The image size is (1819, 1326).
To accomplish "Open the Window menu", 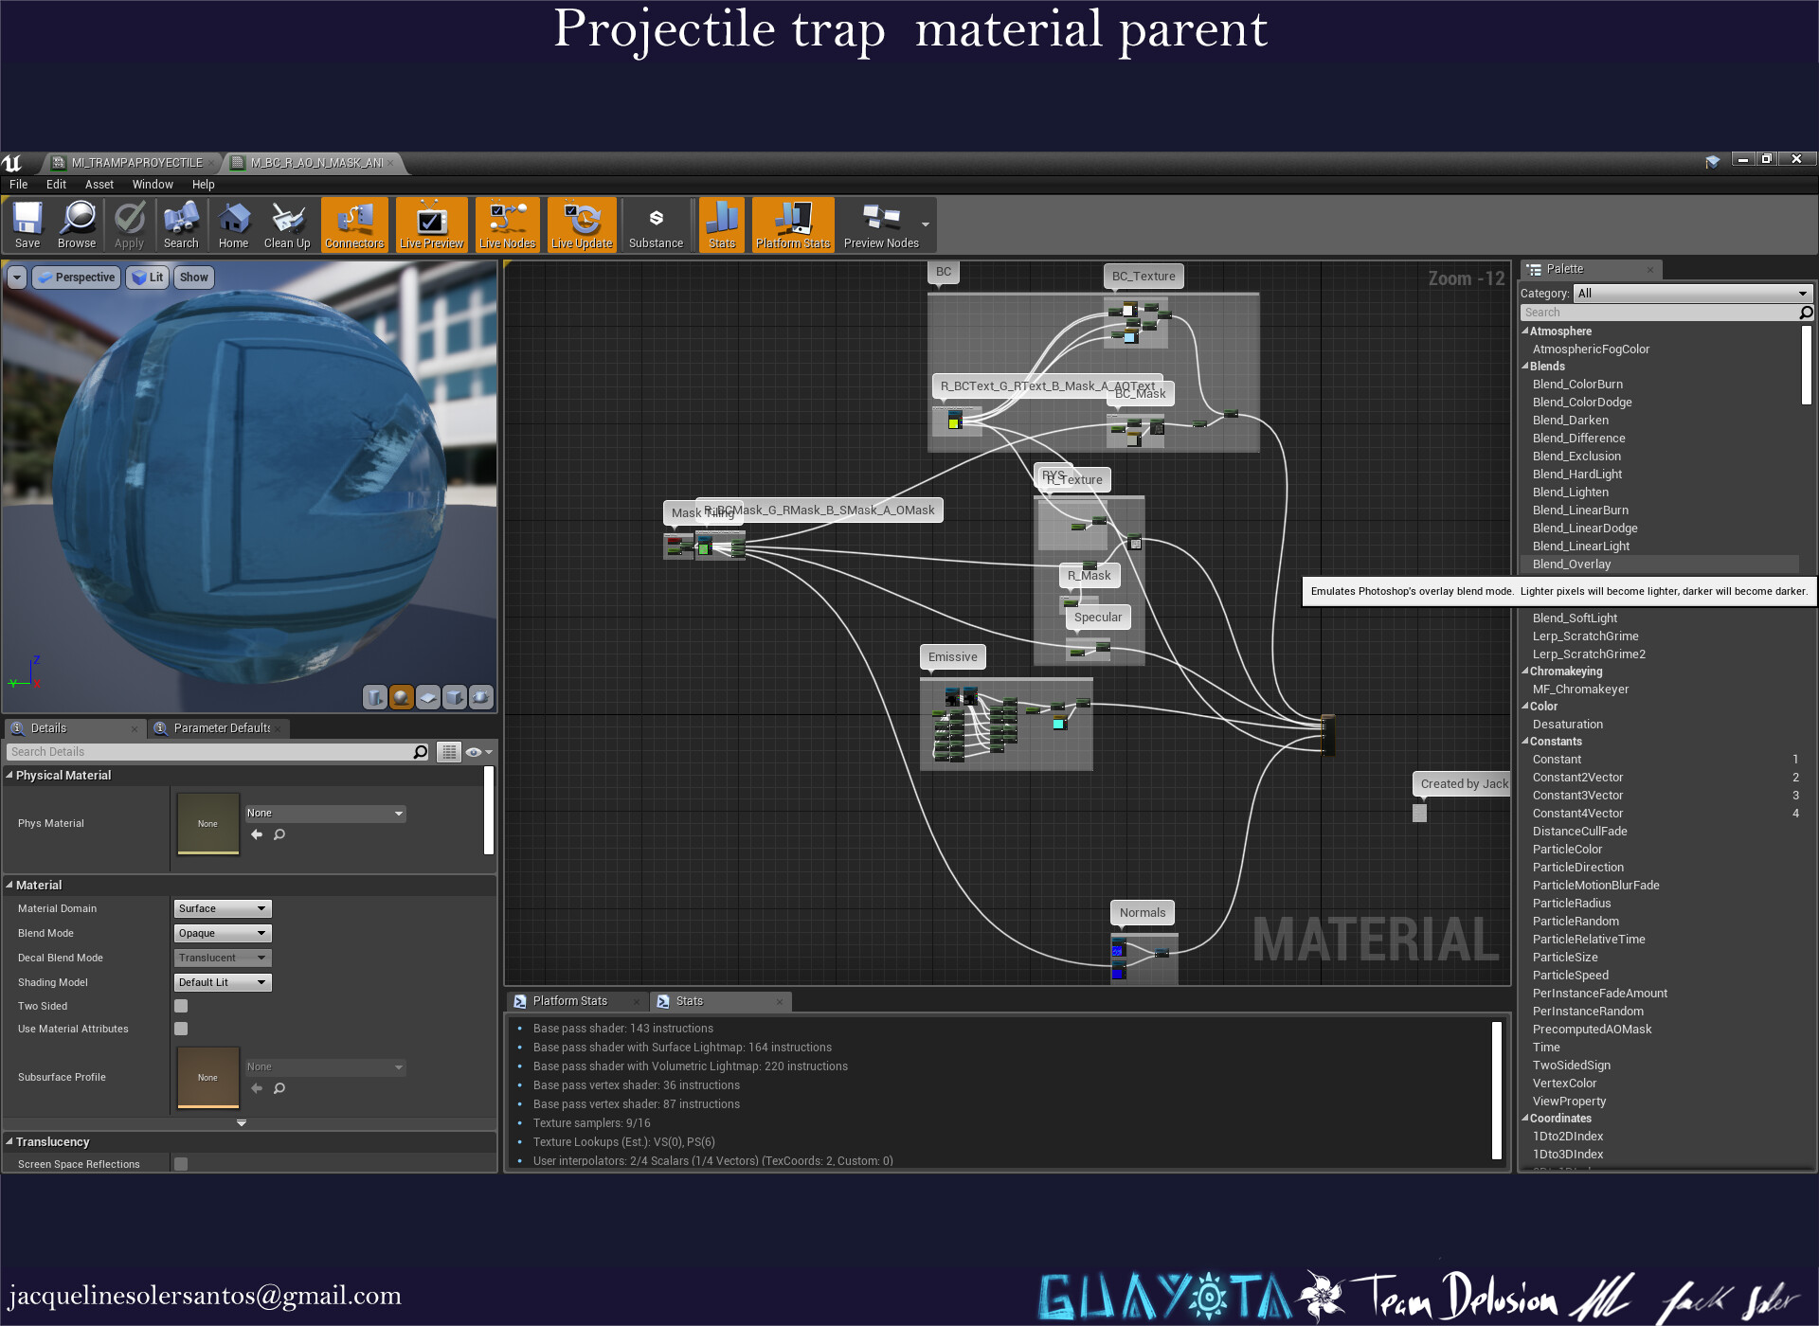I will 152,184.
